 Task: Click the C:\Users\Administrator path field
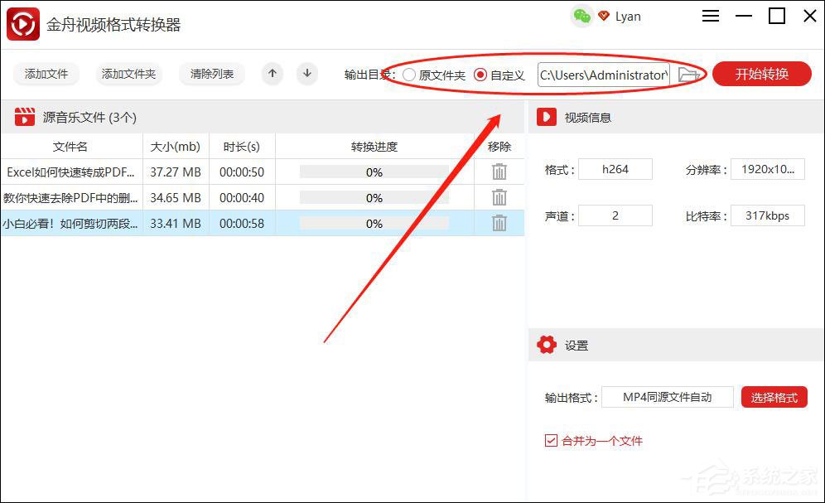tap(605, 74)
